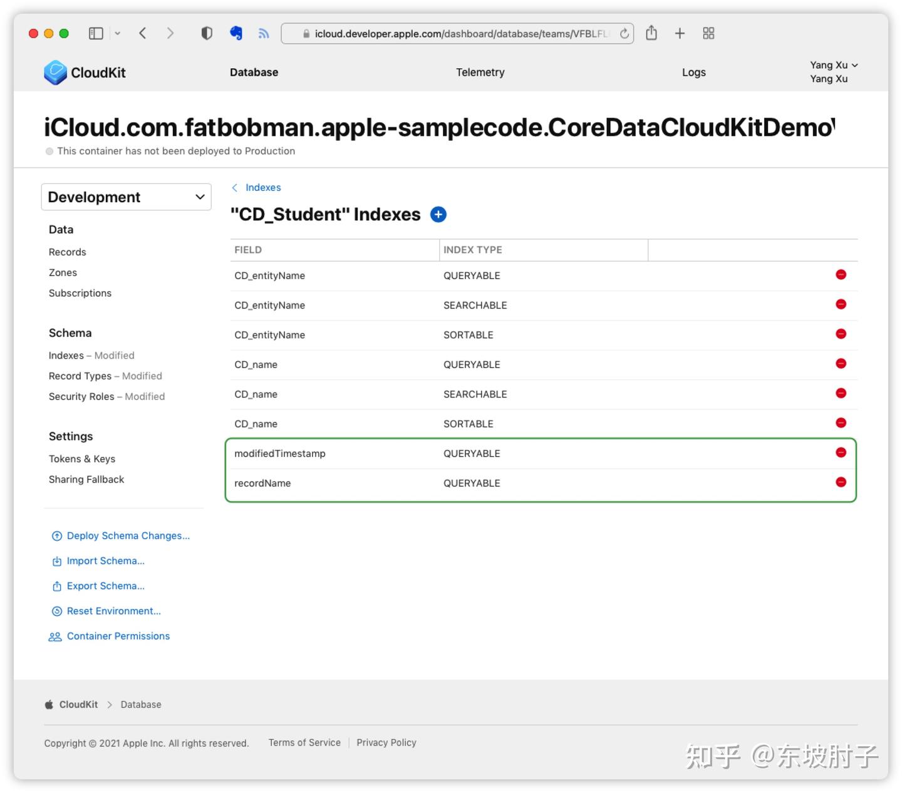Open Tokens & Keys settings
The image size is (902, 793).
(82, 459)
